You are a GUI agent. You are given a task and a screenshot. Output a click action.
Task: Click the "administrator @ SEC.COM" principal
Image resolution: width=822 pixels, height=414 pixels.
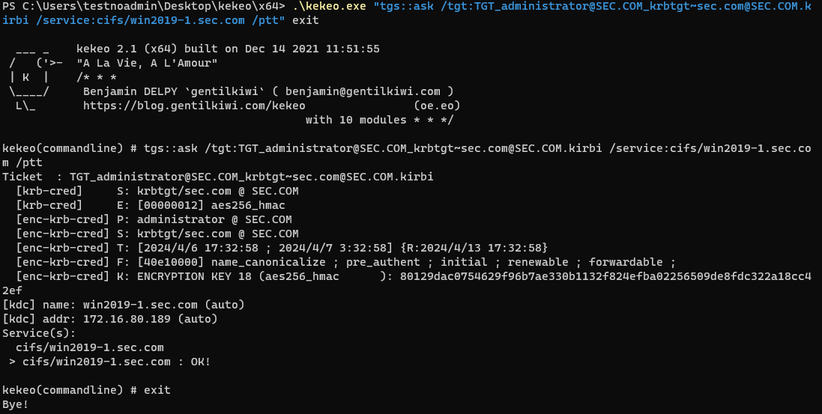[214, 219]
